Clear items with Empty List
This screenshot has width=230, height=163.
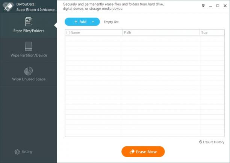tap(111, 22)
